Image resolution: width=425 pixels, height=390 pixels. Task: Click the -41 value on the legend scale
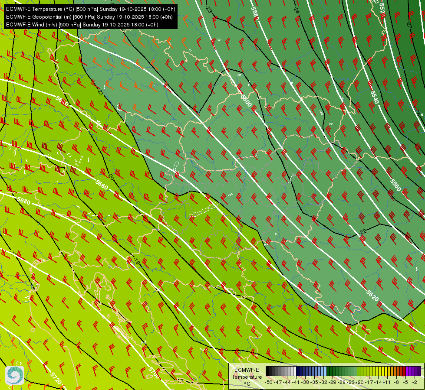coord(296,382)
